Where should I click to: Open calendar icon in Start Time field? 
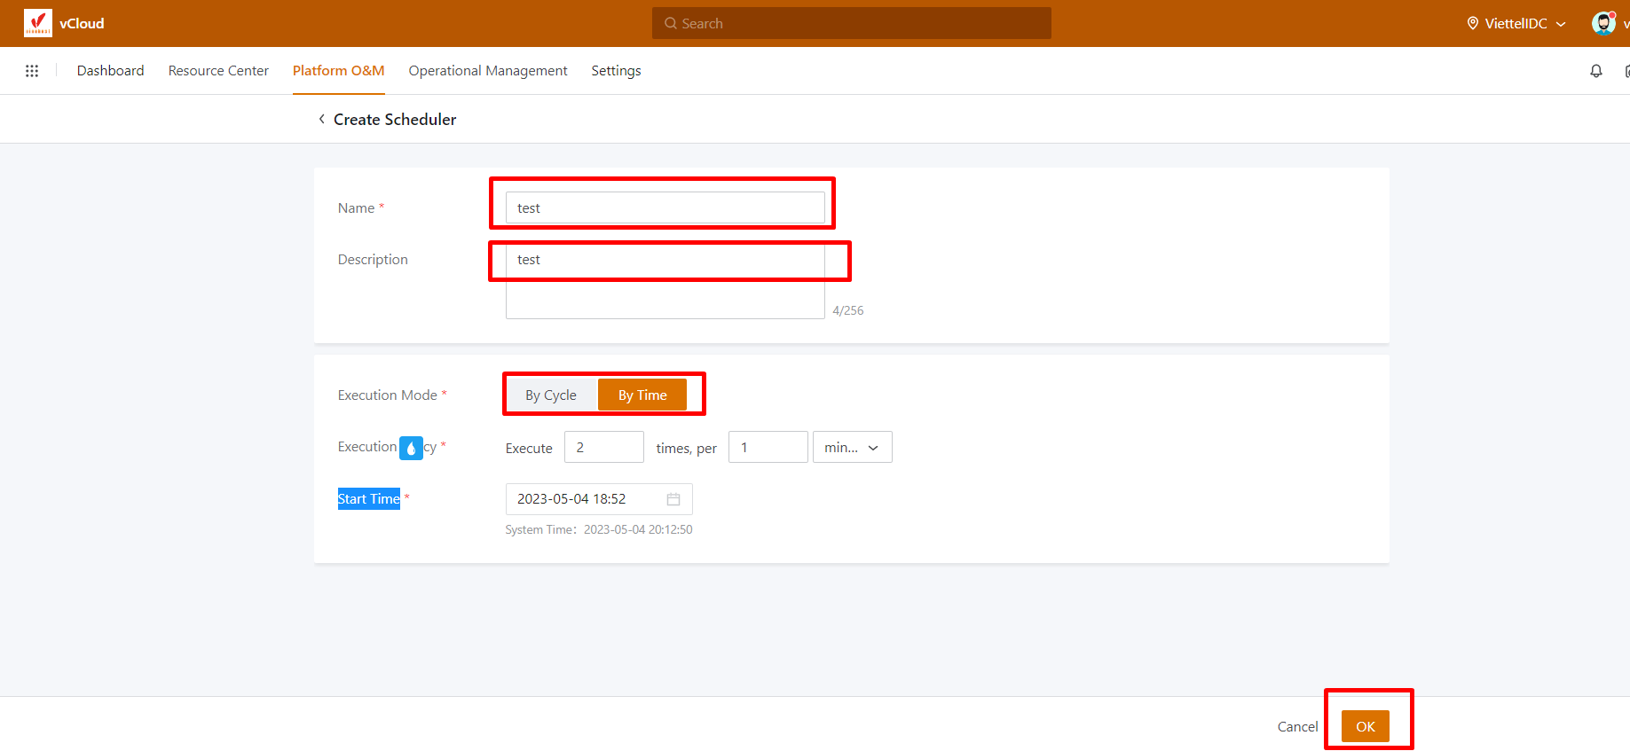point(673,499)
